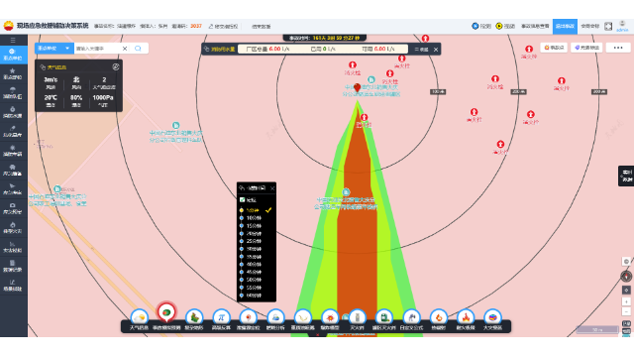The image size is (634, 357).
Task: Select the 55 minute time option
Action: (x=252, y=288)
